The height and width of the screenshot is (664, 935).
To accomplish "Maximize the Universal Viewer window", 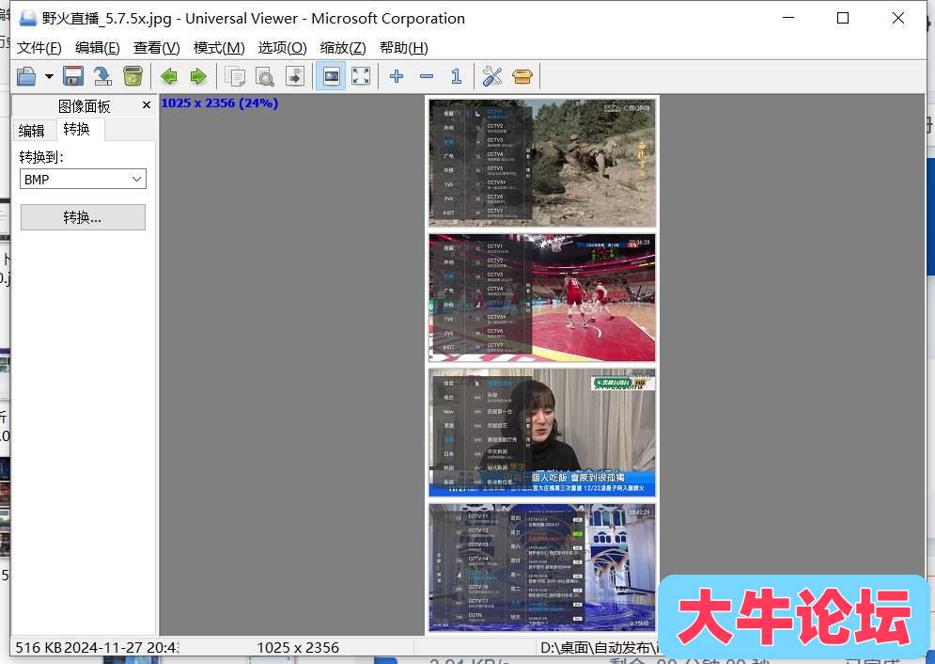I will (843, 18).
